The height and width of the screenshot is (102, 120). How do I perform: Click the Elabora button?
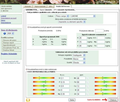(x=113, y=100)
